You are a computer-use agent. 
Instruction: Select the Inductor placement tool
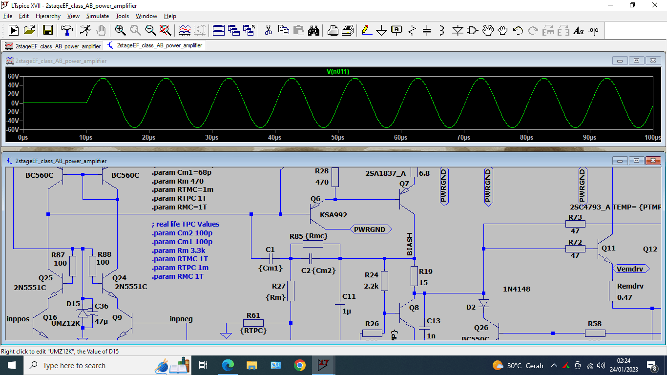coord(442,30)
